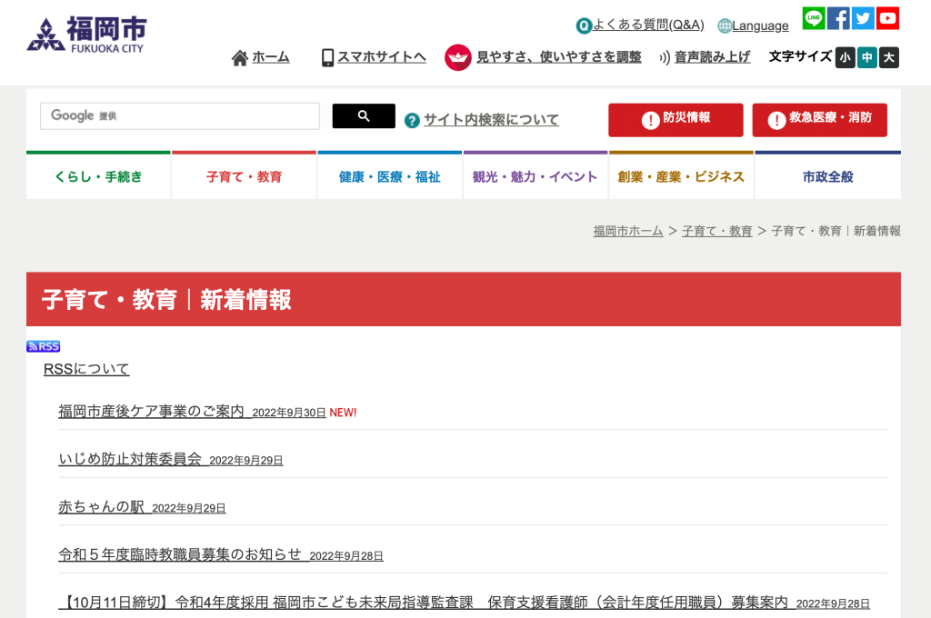Open the YouTube icon link

[887, 18]
